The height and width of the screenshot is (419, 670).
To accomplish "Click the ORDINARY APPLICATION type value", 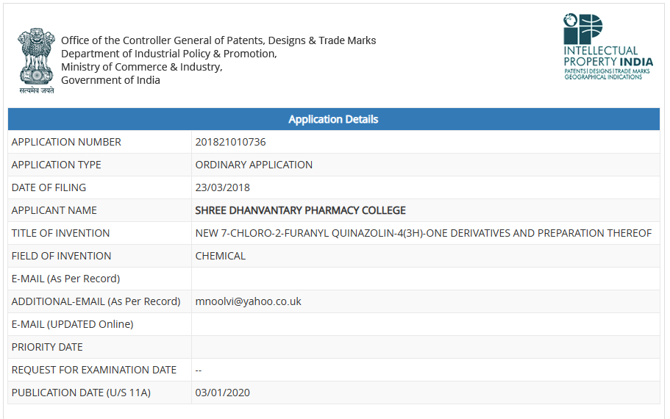I will click(x=254, y=165).
